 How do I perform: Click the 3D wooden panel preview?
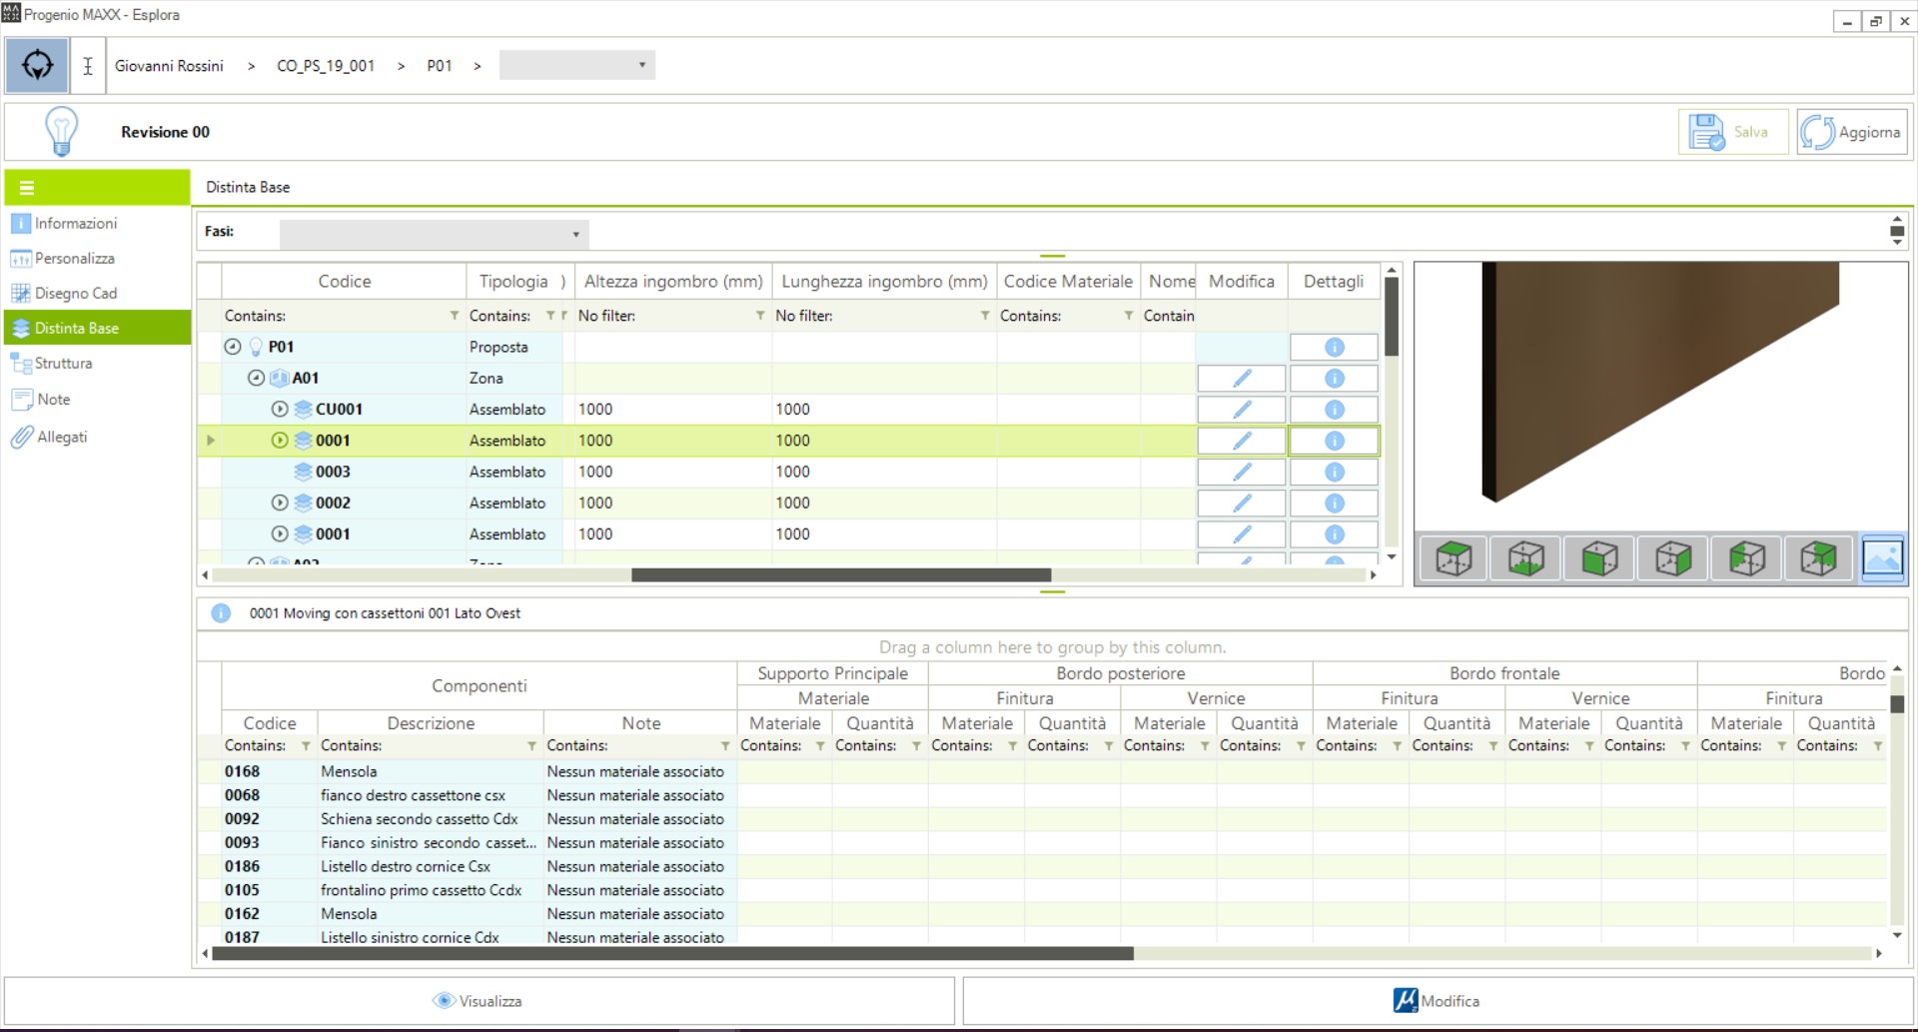[1660, 382]
